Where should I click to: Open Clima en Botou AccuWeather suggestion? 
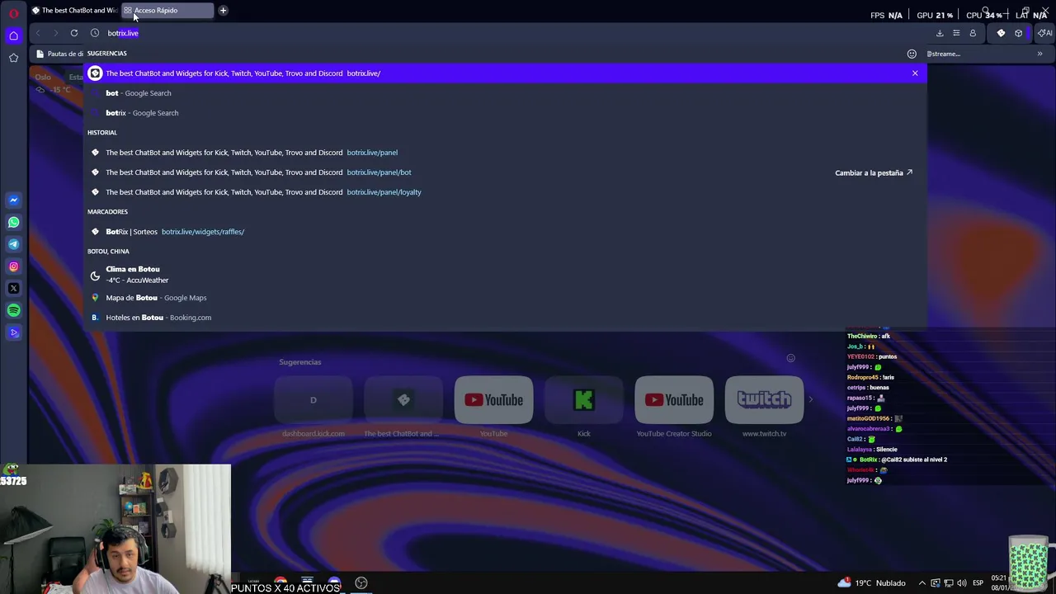505,275
